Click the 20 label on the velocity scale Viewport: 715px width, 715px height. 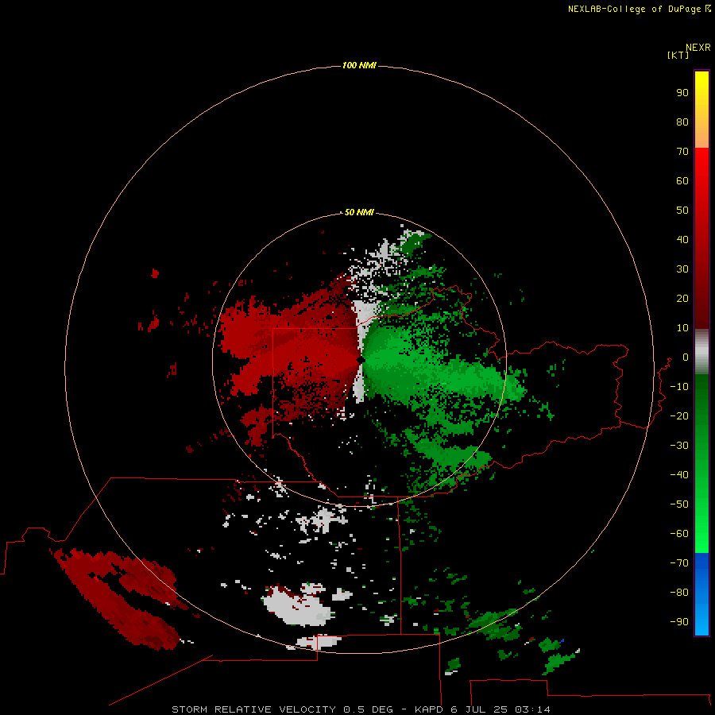(682, 298)
